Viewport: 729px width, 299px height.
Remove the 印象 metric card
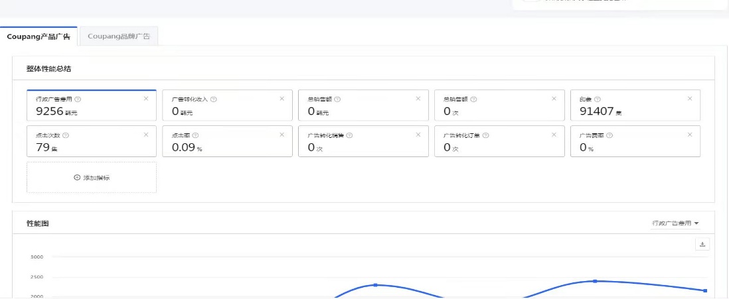pyautogui.click(x=690, y=98)
